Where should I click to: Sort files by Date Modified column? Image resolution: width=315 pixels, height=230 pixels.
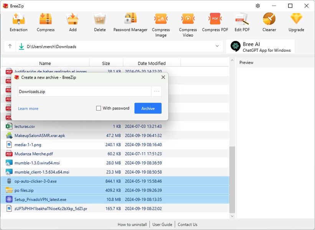(152, 63)
